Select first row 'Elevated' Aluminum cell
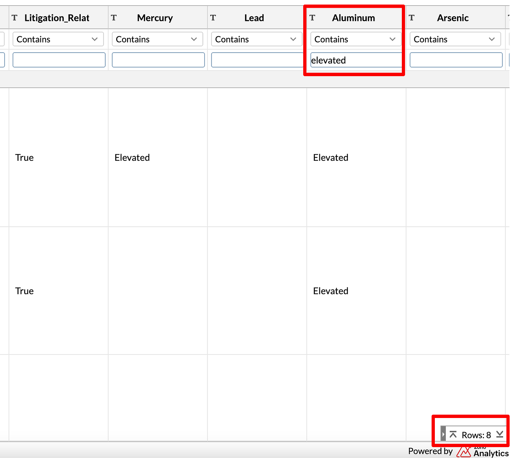Image resolution: width=511 pixels, height=458 pixels. pyautogui.click(x=357, y=158)
